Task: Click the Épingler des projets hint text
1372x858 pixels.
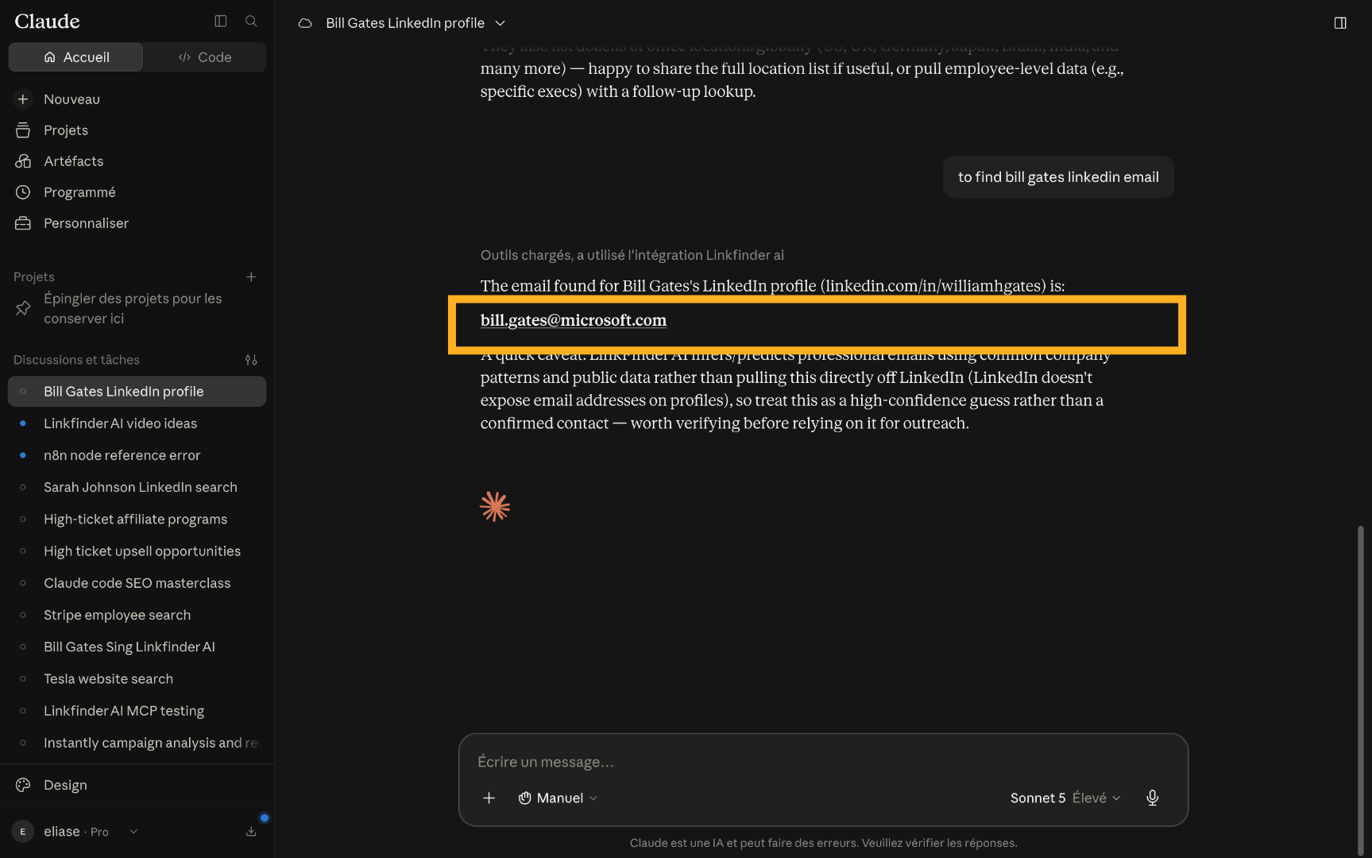Action: coord(133,308)
